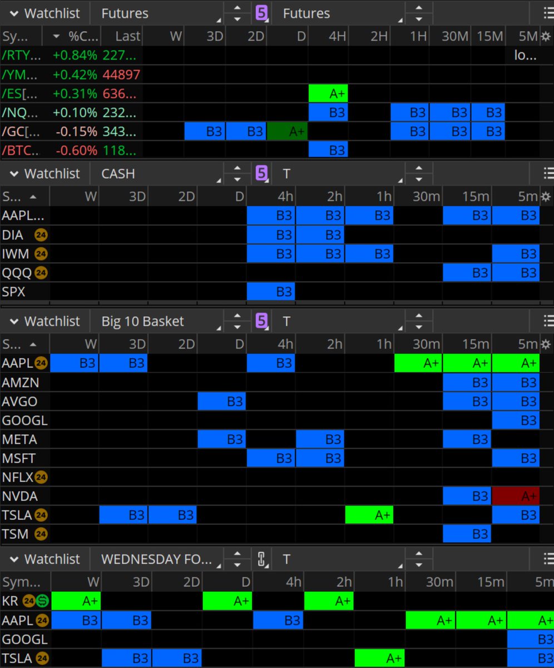Image resolution: width=554 pixels, height=668 pixels.
Task: Click the chain link icon in WEDNESDAY FO watchlist
Action: 261,559
